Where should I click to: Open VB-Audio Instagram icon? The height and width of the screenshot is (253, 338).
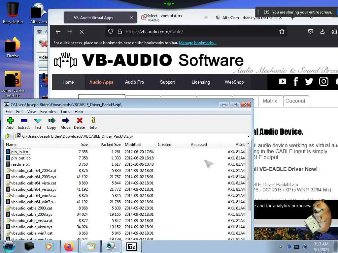pyautogui.click(x=323, y=81)
